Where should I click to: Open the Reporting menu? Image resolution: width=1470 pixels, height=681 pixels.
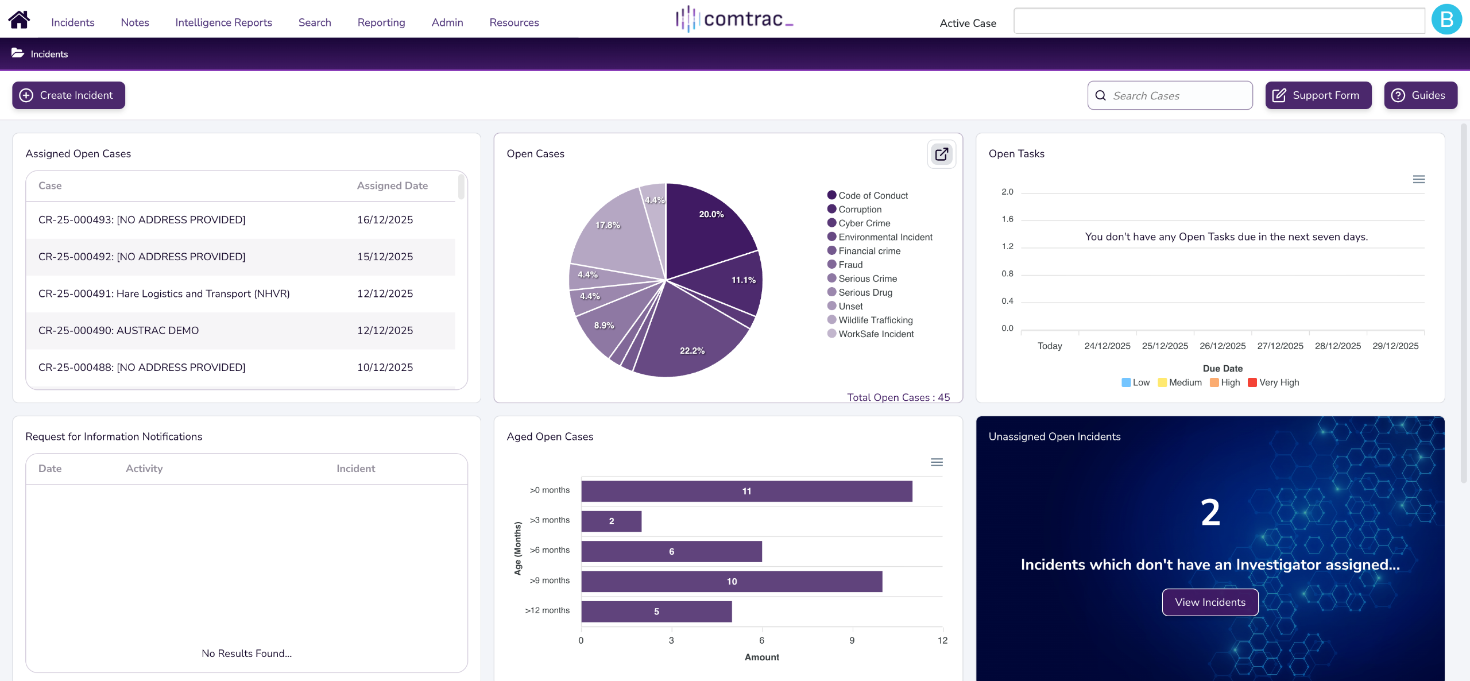(381, 22)
